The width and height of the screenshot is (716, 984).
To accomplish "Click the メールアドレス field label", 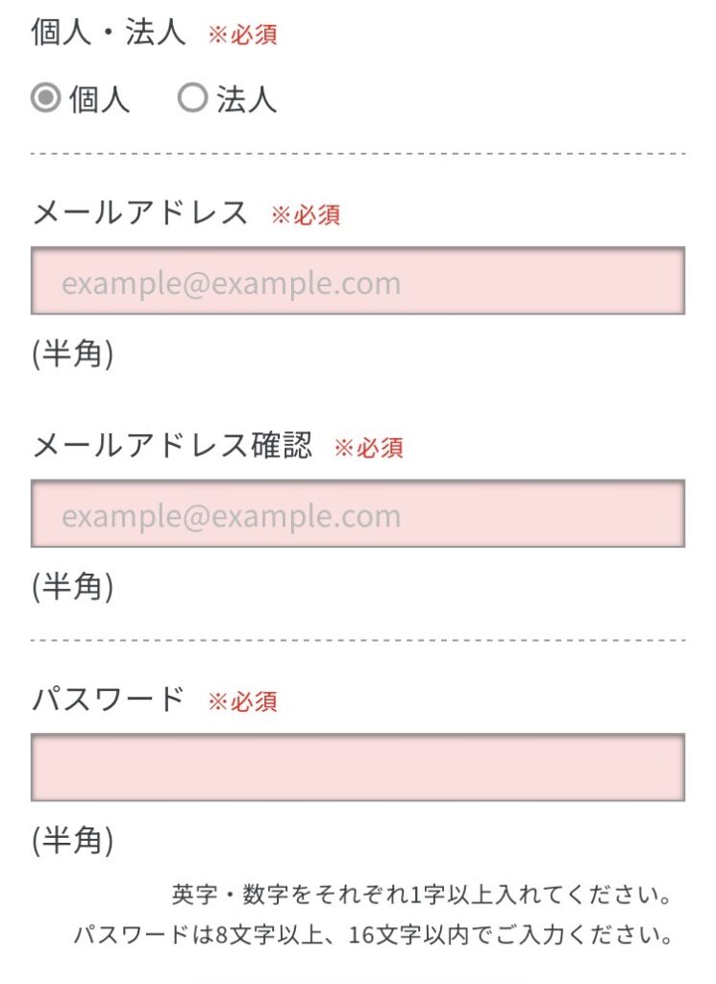I will (140, 212).
